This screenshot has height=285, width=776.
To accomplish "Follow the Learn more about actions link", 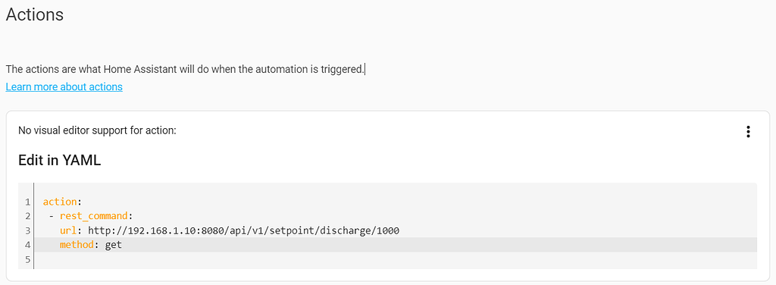I will click(x=64, y=87).
